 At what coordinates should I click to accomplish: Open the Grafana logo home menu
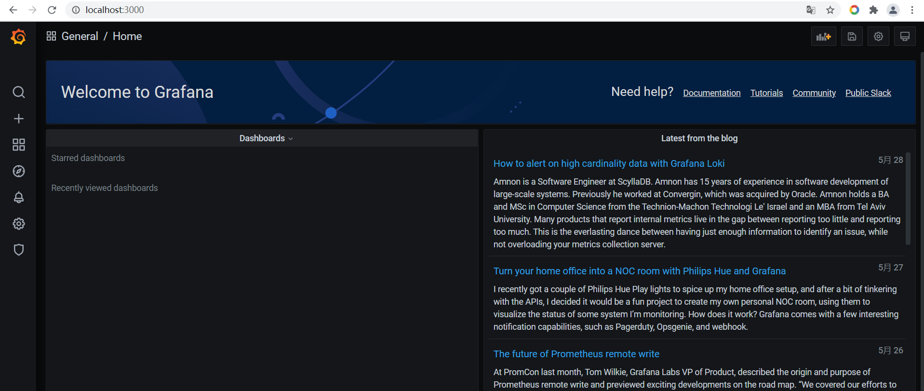click(x=18, y=37)
